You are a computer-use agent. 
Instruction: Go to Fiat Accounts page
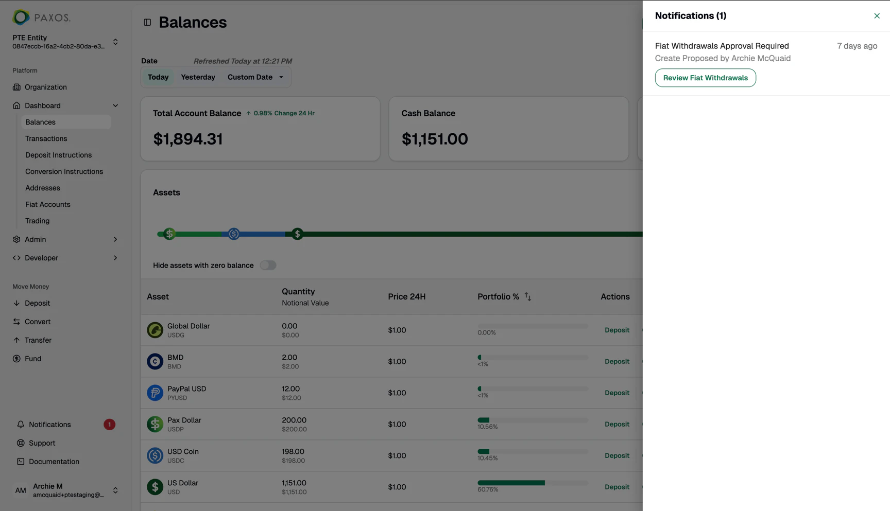point(48,204)
